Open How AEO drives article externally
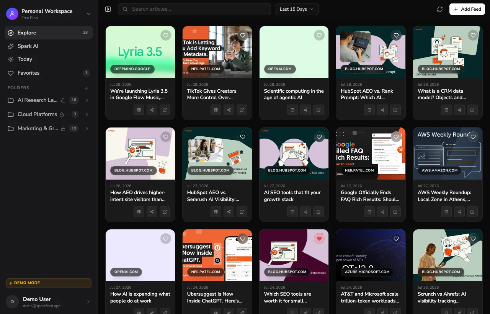The image size is (490, 314). (165, 211)
